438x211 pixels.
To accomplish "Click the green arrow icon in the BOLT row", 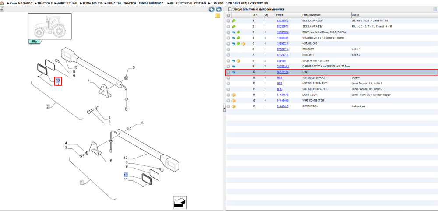I will [238, 32].
